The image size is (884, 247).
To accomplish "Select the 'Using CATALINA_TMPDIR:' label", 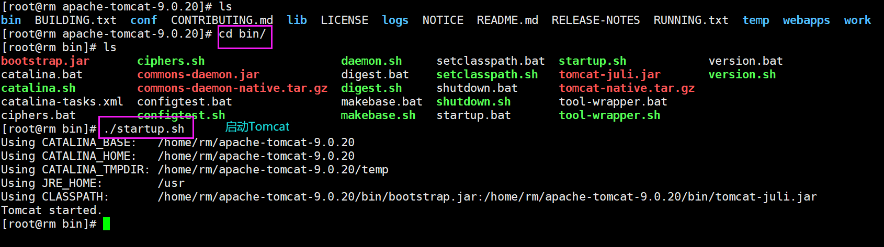I will [x=75, y=170].
